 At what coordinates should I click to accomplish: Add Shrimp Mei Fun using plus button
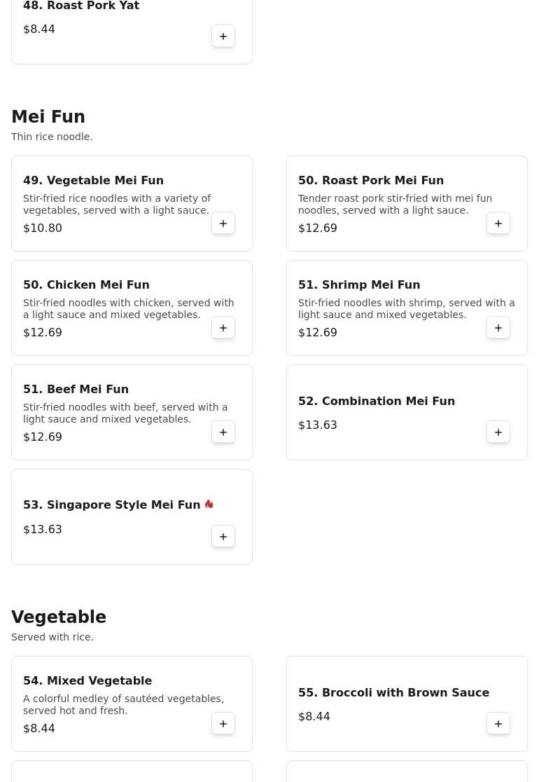coord(498,328)
